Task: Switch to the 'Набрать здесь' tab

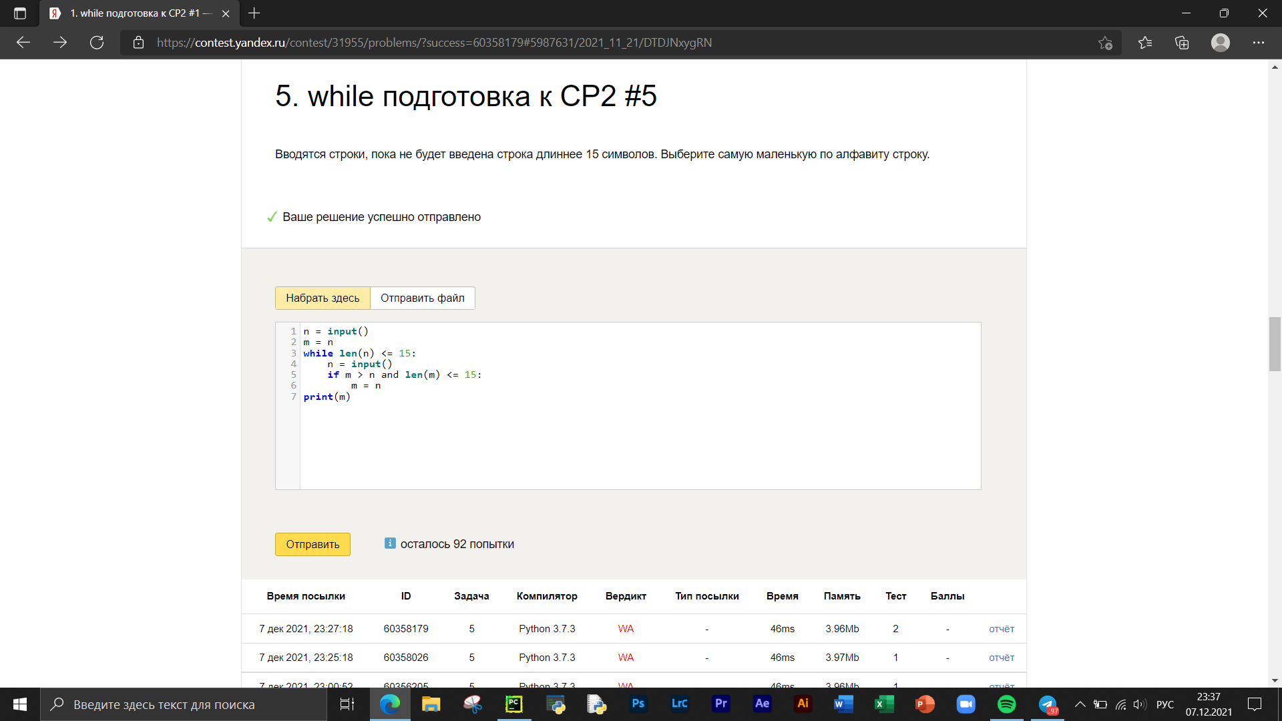Action: pos(323,298)
